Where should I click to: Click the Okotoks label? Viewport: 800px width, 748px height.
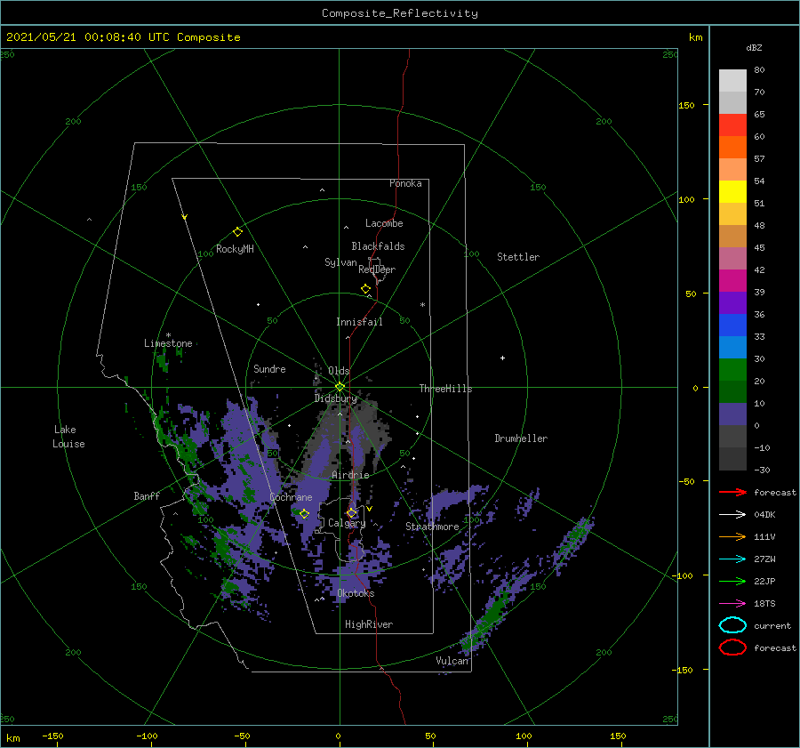pos(356,593)
